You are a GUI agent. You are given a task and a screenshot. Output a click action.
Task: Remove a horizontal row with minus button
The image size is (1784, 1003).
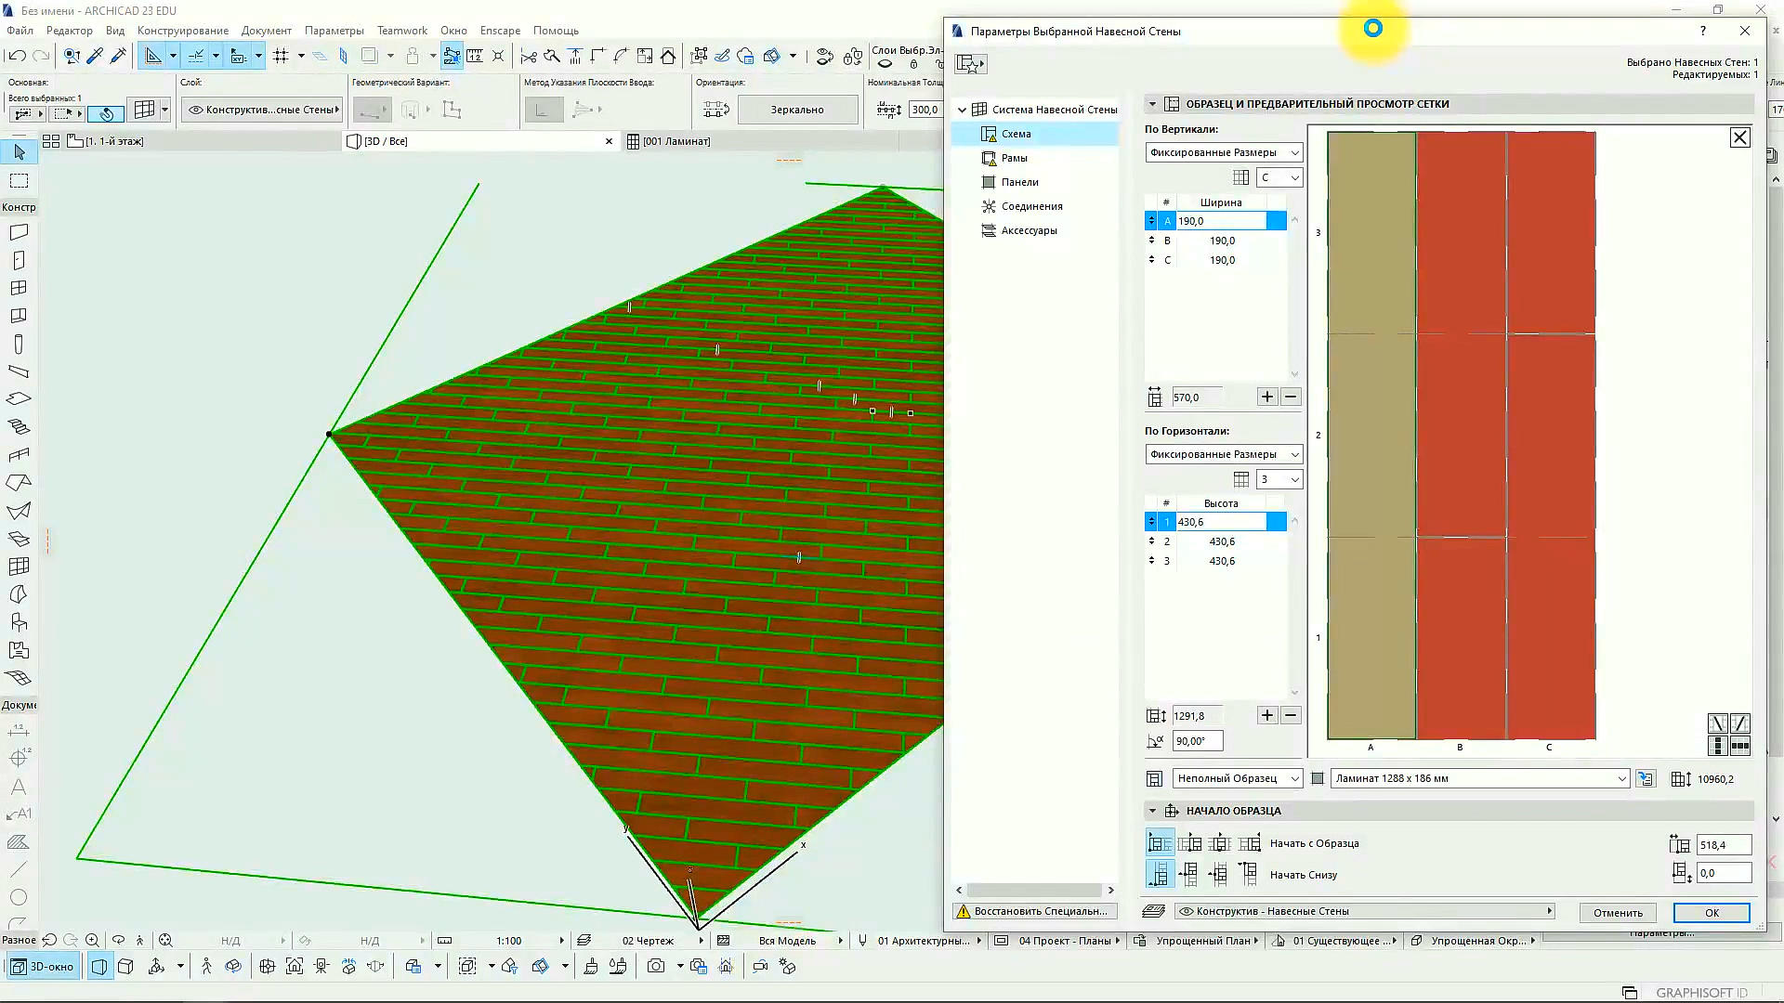pyautogui.click(x=1291, y=716)
